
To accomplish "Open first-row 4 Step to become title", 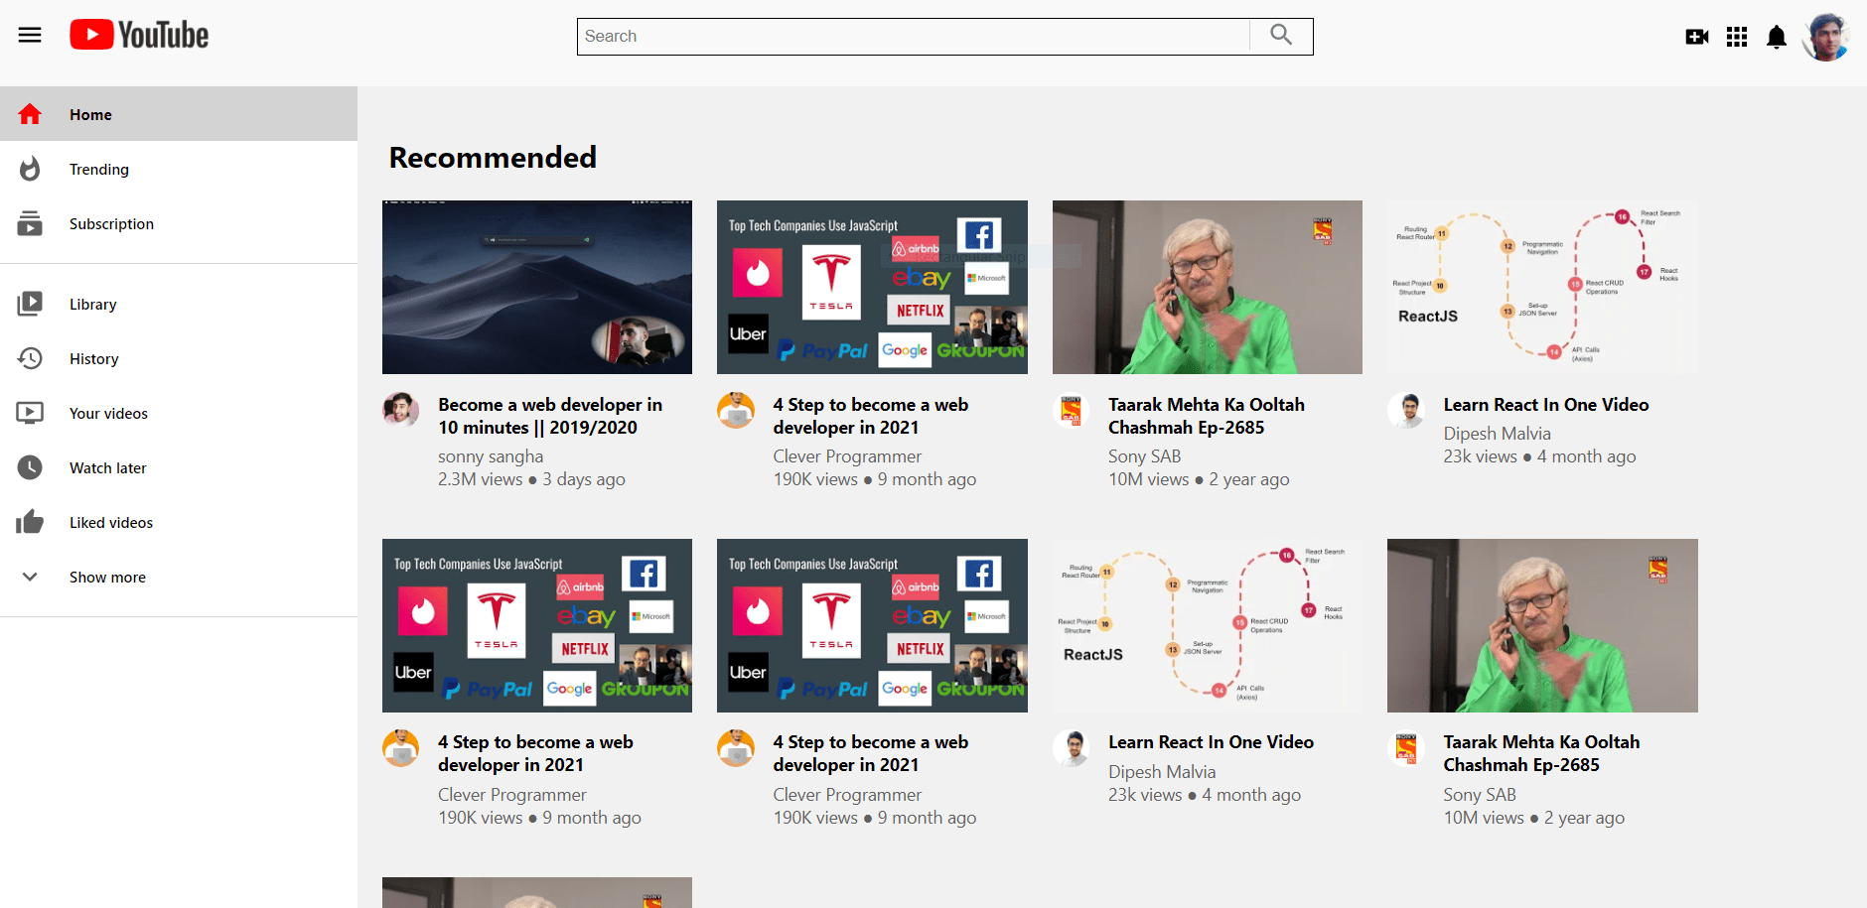I will 871,416.
